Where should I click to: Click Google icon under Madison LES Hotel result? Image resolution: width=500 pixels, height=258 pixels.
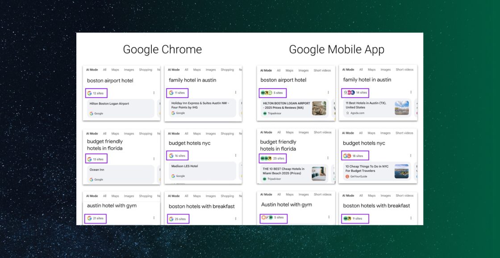[x=173, y=176]
